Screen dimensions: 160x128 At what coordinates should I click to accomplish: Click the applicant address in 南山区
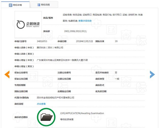point(62,60)
